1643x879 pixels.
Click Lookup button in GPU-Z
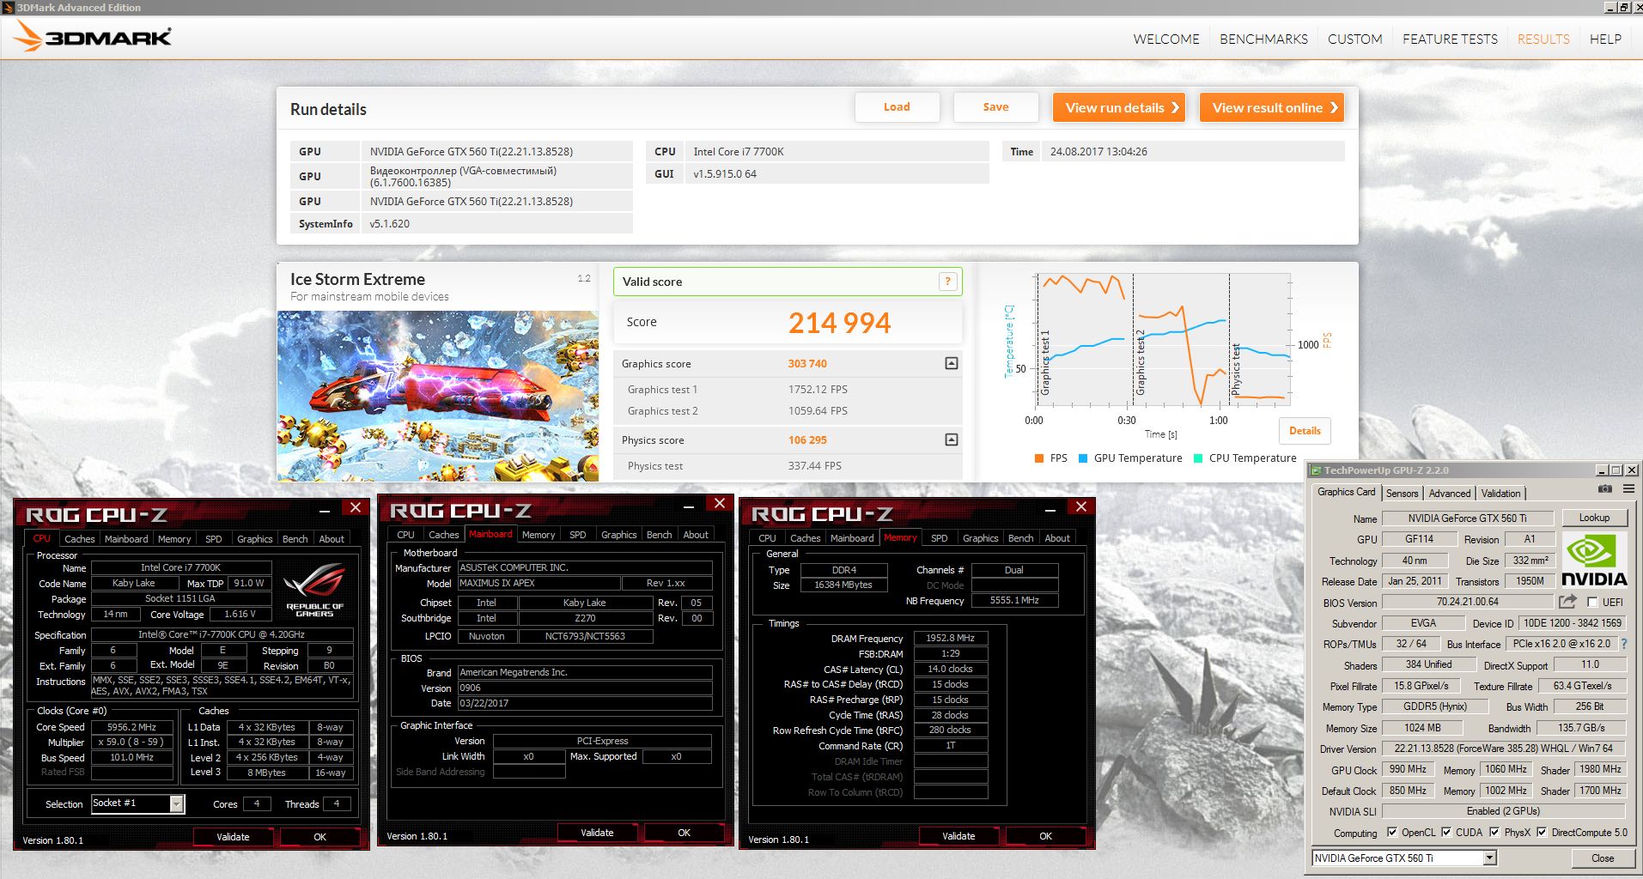(x=1594, y=518)
